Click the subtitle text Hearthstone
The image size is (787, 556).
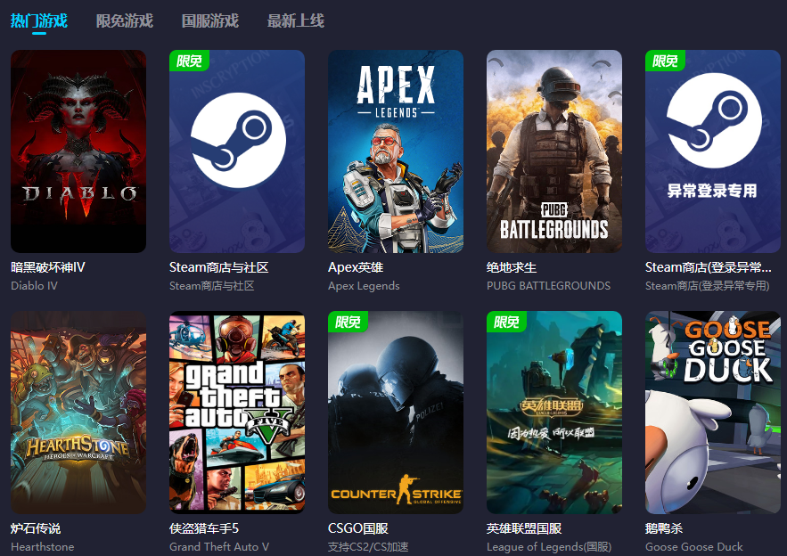(x=42, y=547)
